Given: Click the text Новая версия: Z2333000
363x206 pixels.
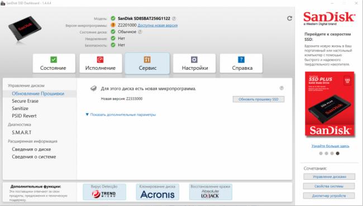Looking at the screenshot, I should (122, 99).
